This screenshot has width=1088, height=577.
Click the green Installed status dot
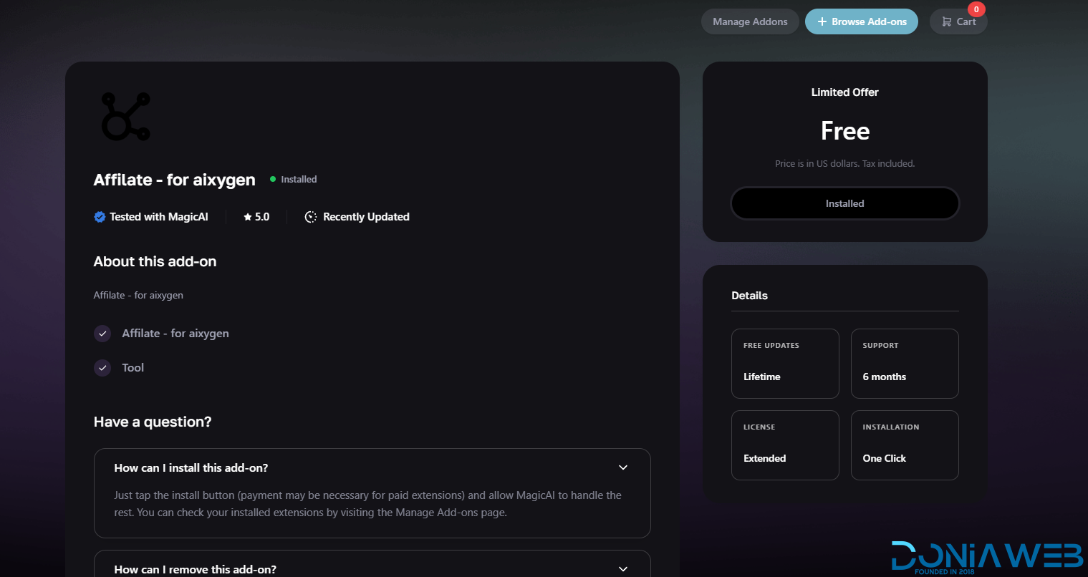pos(273,179)
